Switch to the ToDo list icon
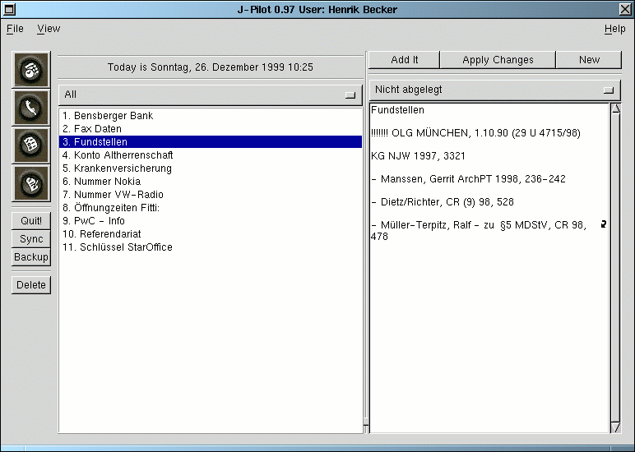Viewport: 635px width, 452px height. point(31,145)
